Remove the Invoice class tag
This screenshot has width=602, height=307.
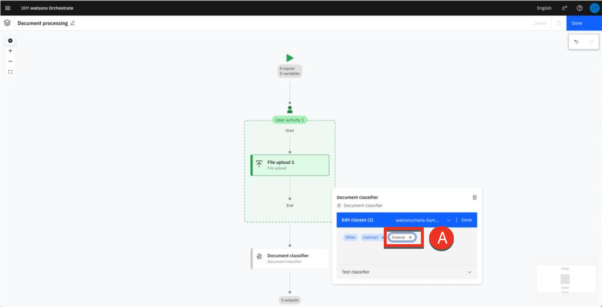pos(410,237)
